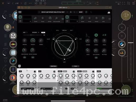This screenshot has width=136, height=102.
Task: Open the info circle icon in the plugin header
Action: click(x=86, y=12)
